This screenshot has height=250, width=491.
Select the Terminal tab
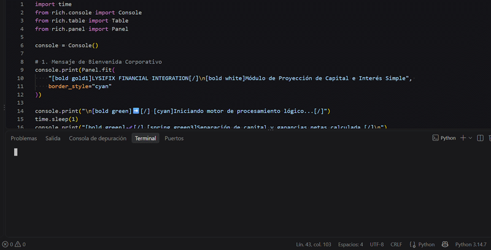(x=145, y=138)
